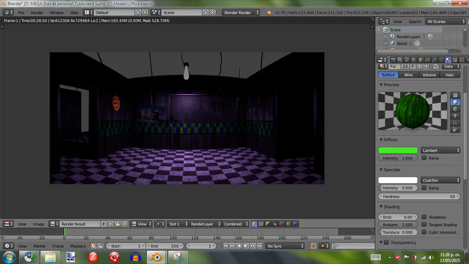
Task: Enable Shadeless checkbox
Action: [424, 217]
